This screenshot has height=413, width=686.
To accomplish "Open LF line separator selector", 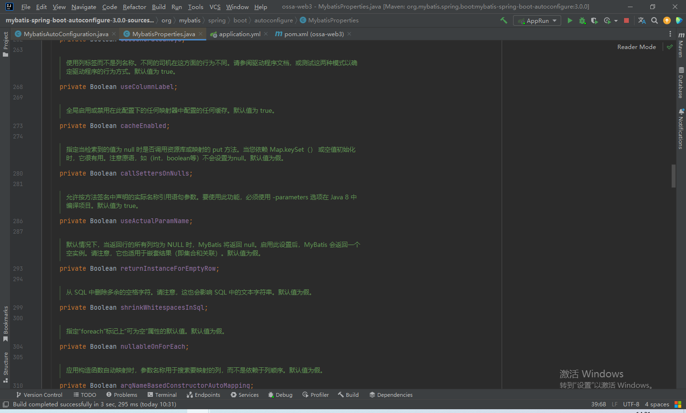I will (615, 404).
